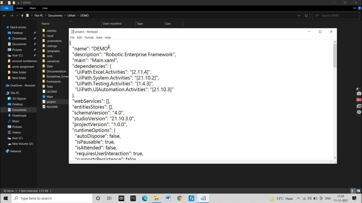Open the acme assignment folder
Image resolution: width=362 pixels, height=203 pixels.
pos(23,67)
